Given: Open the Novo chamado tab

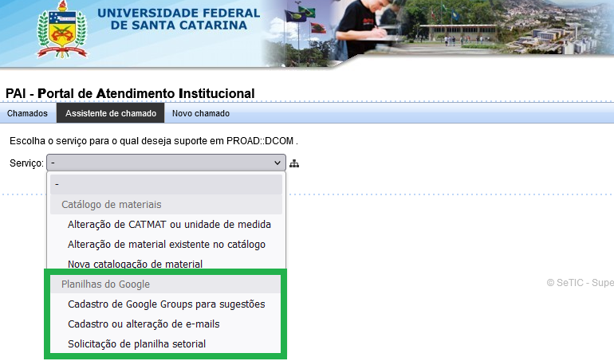Looking at the screenshot, I should click(x=201, y=113).
